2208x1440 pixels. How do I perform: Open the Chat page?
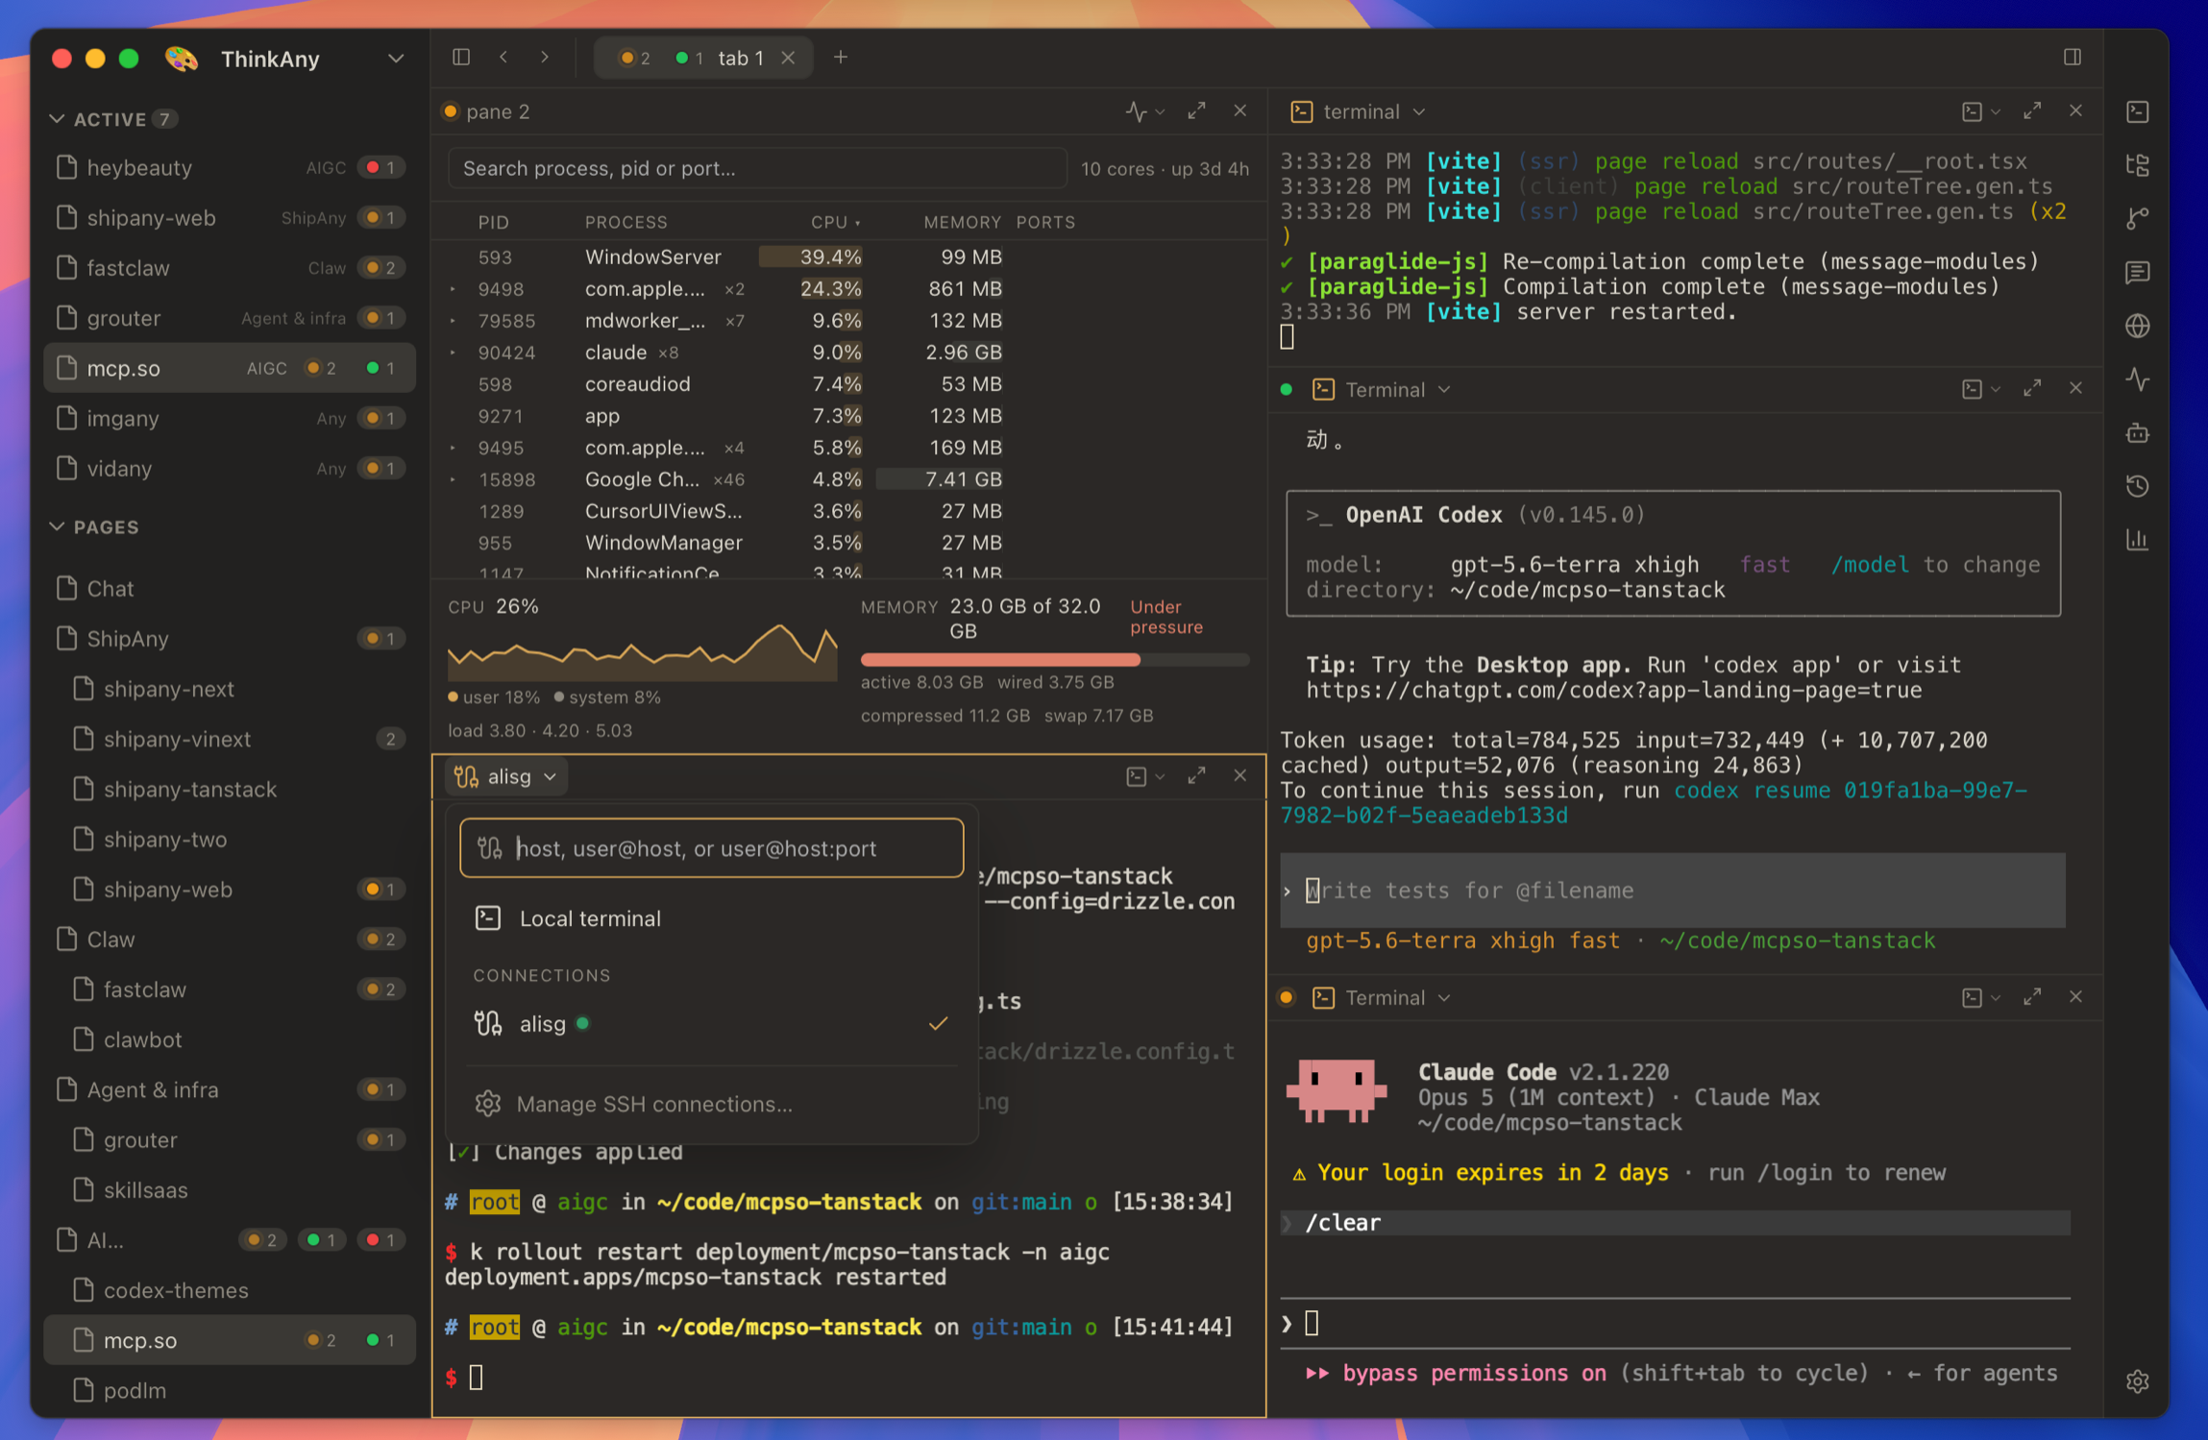click(x=230, y=589)
